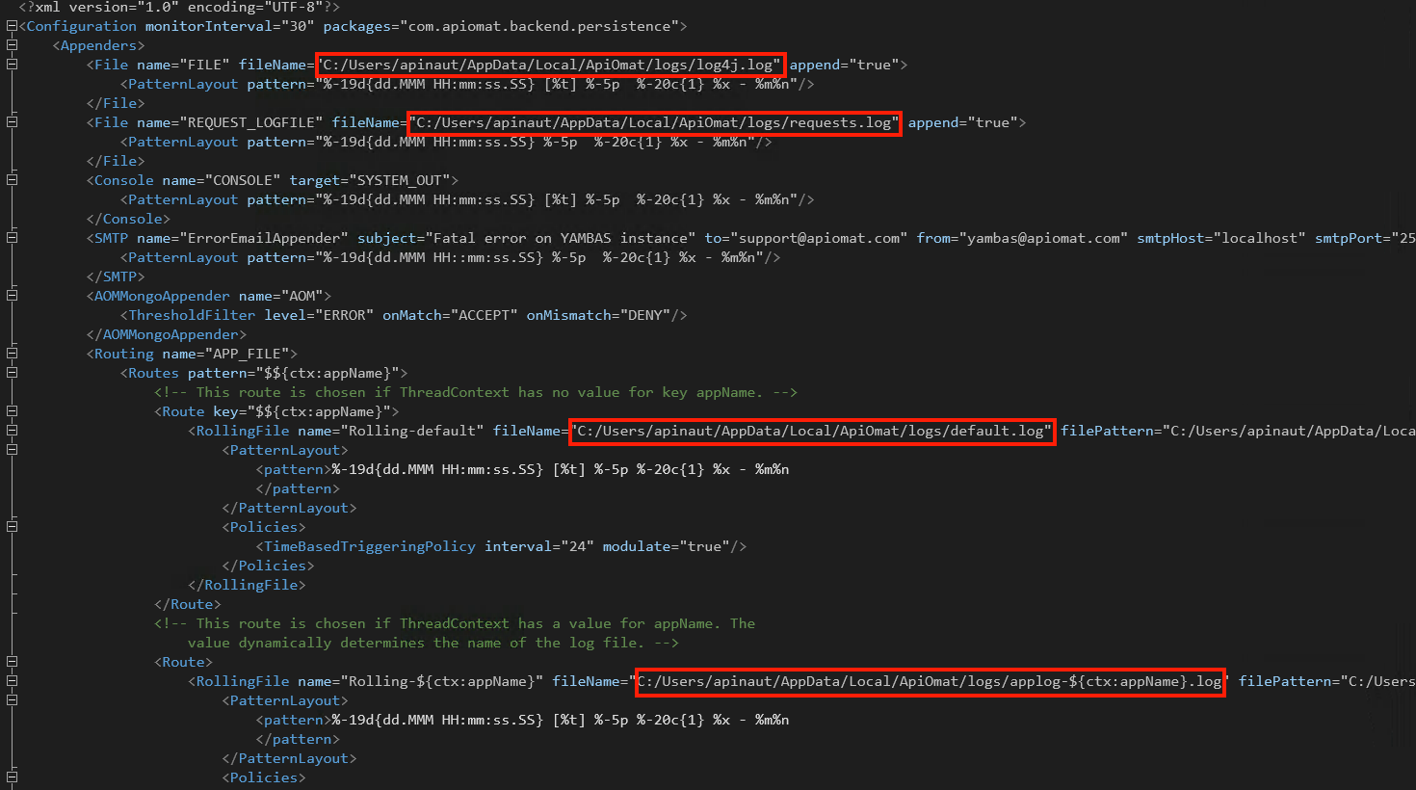Fold the Routes pattern element
Screen dimensions: 1416x790
[12, 373]
